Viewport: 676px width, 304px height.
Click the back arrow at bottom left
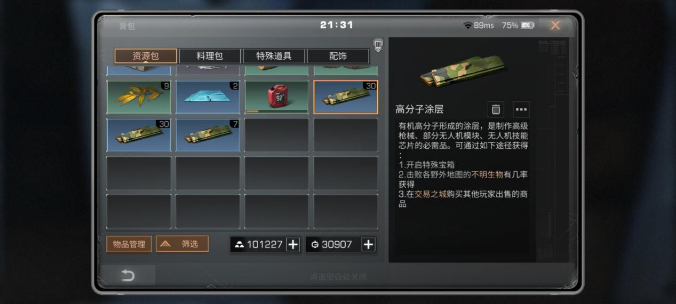pyautogui.click(x=128, y=275)
